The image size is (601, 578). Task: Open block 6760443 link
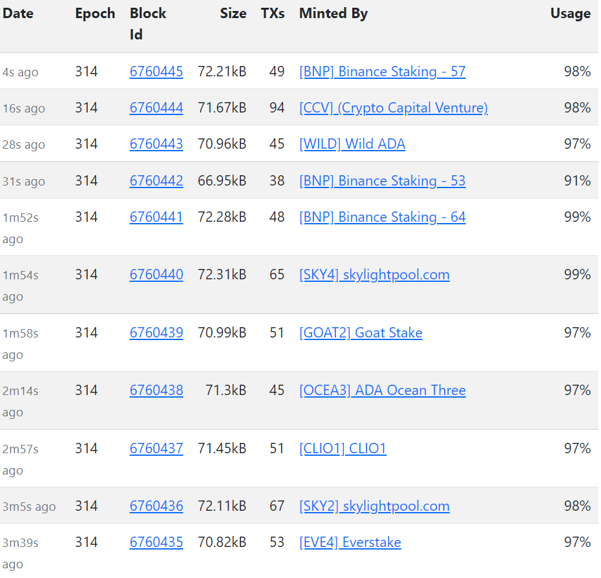pyautogui.click(x=156, y=144)
